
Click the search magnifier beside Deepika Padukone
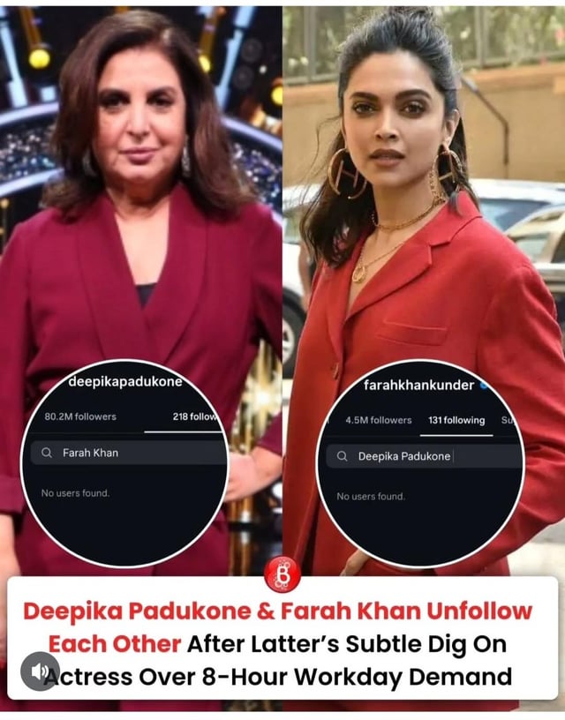tap(342, 456)
